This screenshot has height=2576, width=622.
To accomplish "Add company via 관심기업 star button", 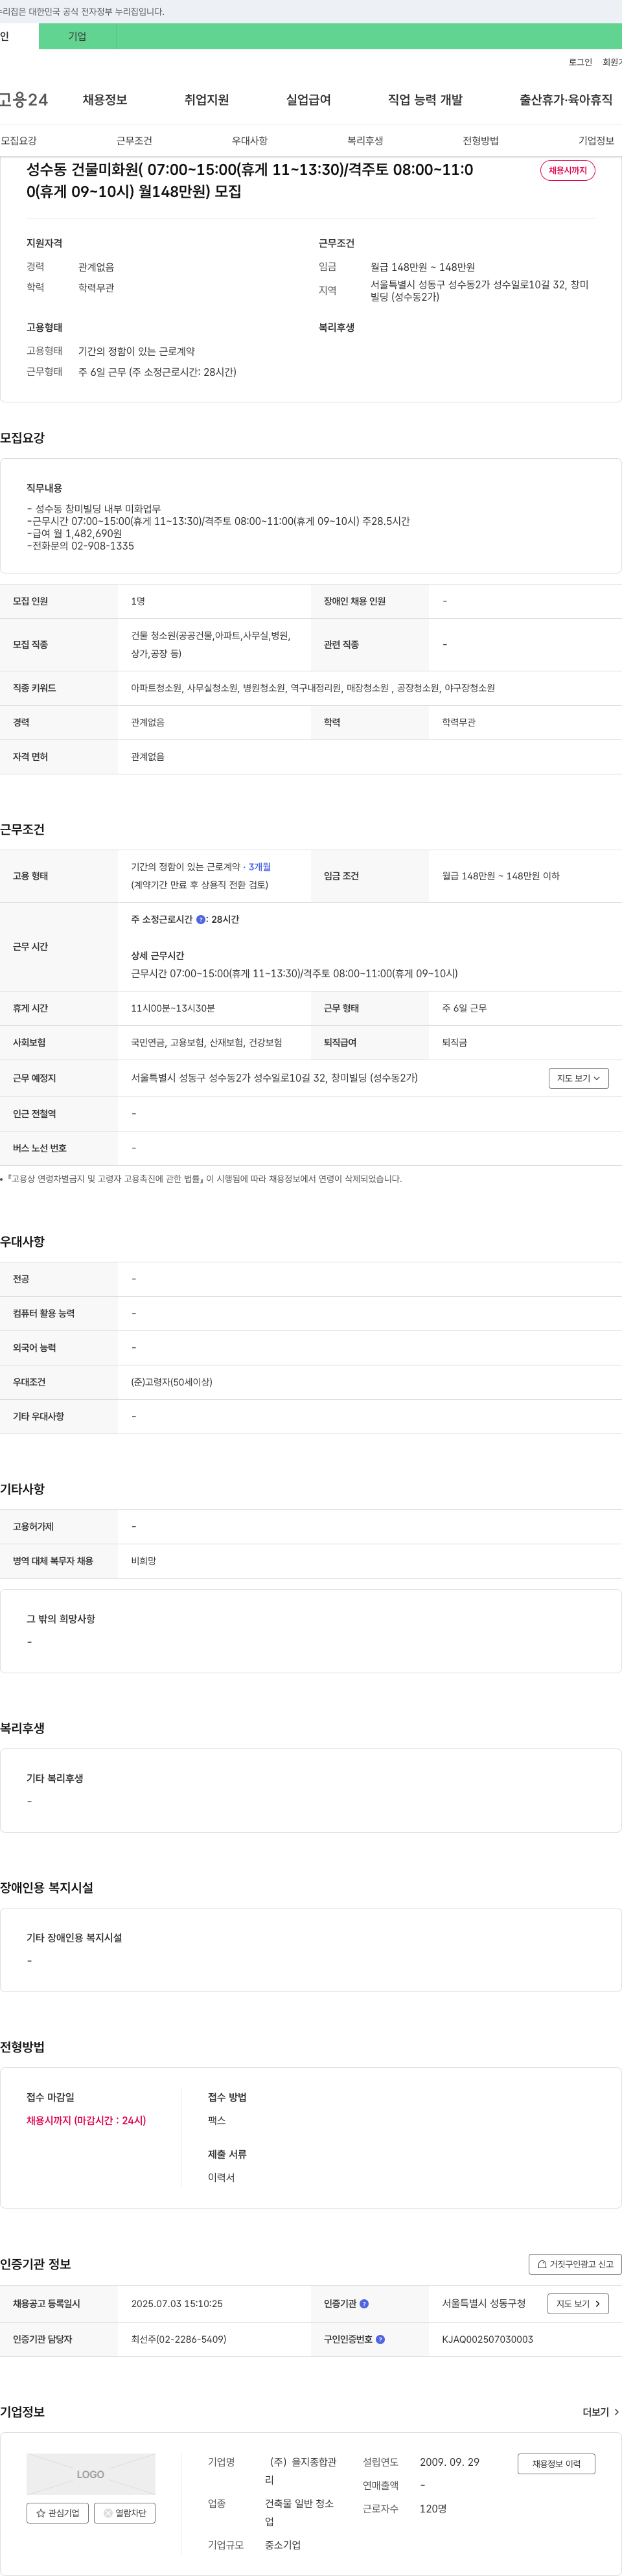I will [x=58, y=2513].
